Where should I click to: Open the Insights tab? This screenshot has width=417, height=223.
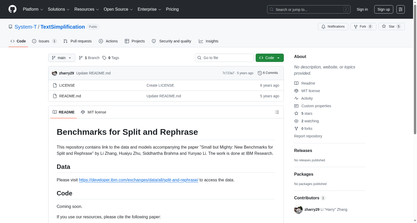pyautogui.click(x=208, y=41)
